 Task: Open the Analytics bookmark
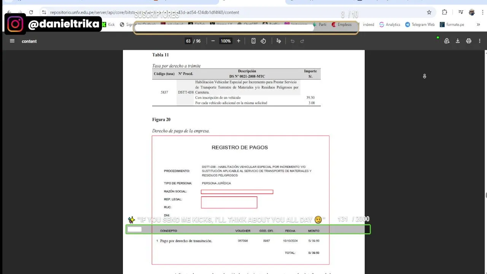click(390, 24)
